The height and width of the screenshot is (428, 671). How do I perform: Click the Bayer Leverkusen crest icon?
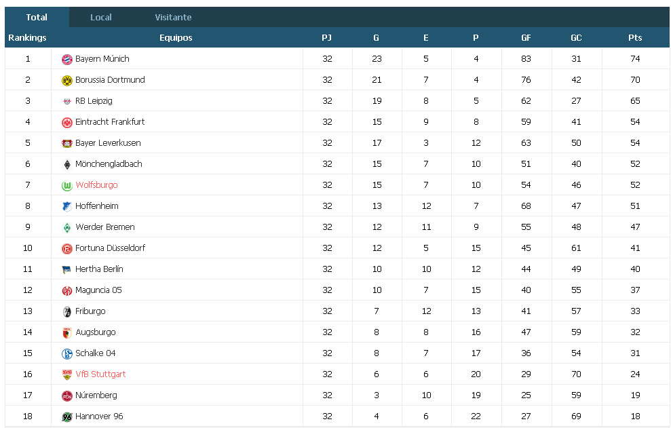click(x=66, y=143)
